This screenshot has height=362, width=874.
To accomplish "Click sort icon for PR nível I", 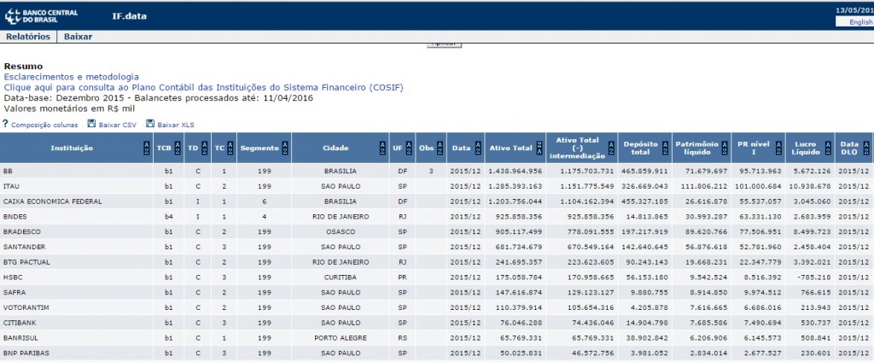I will [x=775, y=149].
